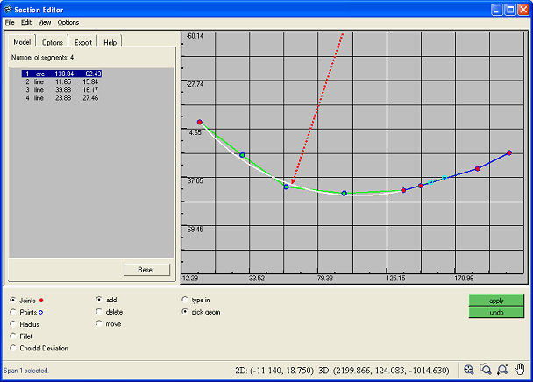Switch to the Export tab
Viewport: 533px width, 382px height.
(83, 42)
